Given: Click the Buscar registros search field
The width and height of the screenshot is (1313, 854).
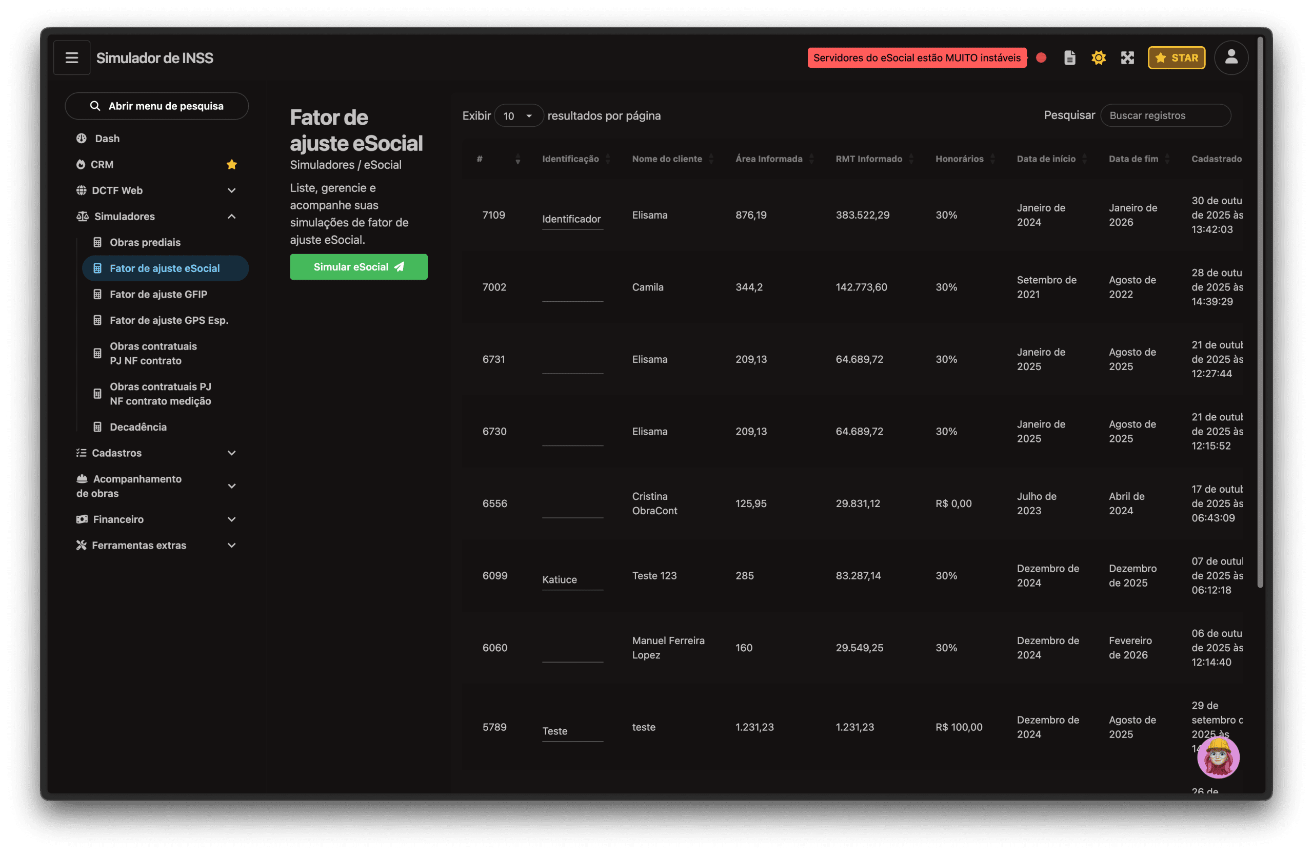Looking at the screenshot, I should click(x=1165, y=116).
